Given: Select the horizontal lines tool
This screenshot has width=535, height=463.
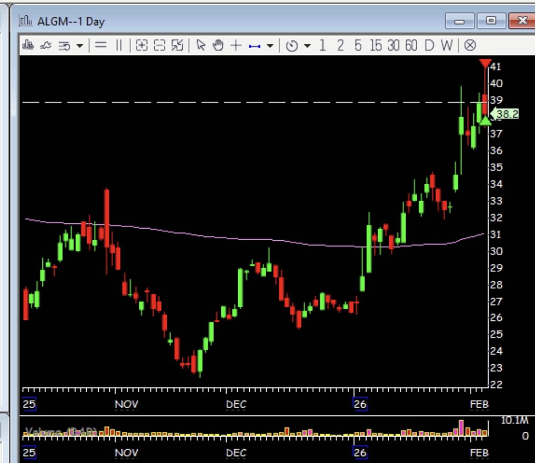Looking at the screenshot, I should [101, 45].
